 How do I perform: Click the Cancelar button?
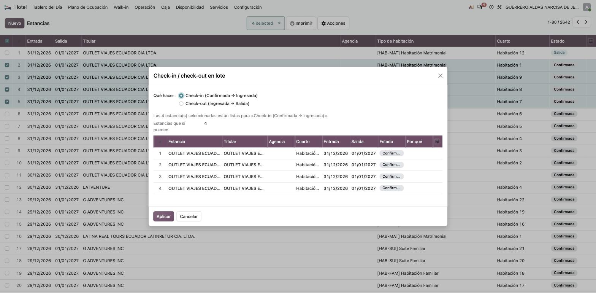[189, 217]
